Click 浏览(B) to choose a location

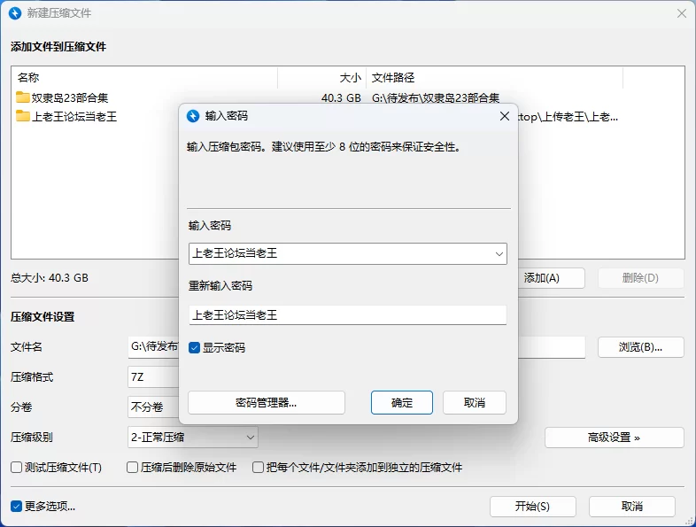(x=640, y=347)
